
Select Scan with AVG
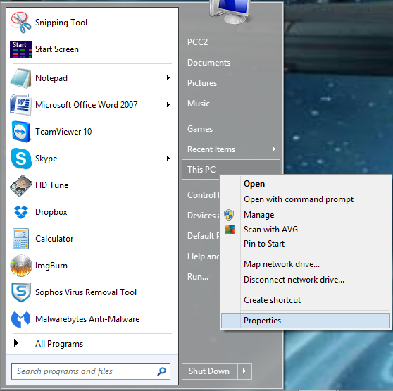[x=305, y=230]
